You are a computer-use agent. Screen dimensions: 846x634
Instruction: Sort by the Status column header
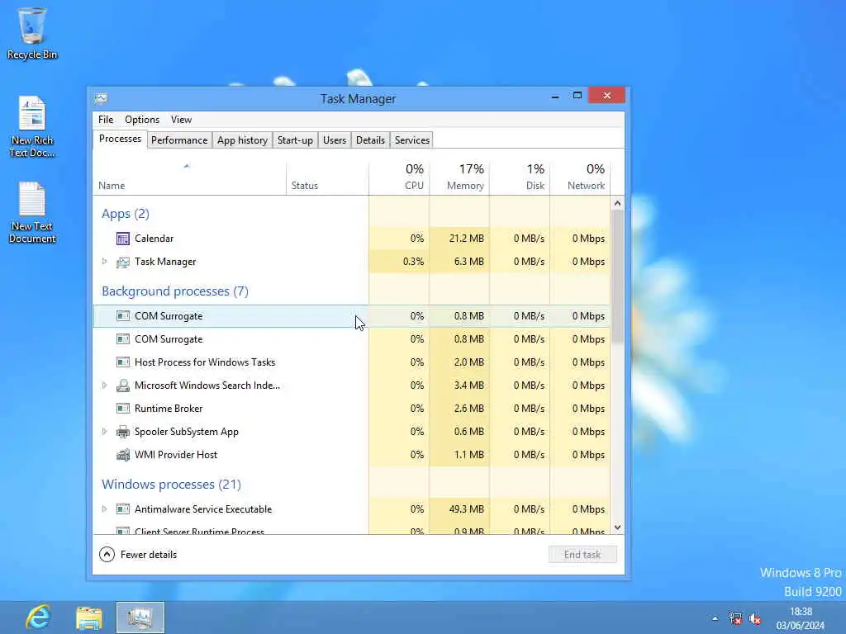pos(327,178)
